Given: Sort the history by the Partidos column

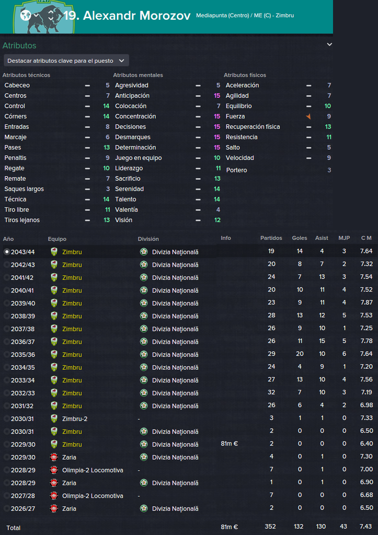Looking at the screenshot, I should click(x=271, y=238).
